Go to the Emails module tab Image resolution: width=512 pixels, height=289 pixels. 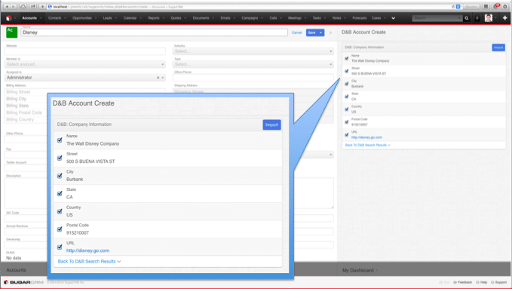click(225, 18)
